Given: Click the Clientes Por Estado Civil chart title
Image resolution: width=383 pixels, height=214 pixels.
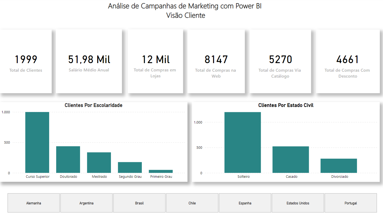Looking at the screenshot, I should (x=286, y=105).
